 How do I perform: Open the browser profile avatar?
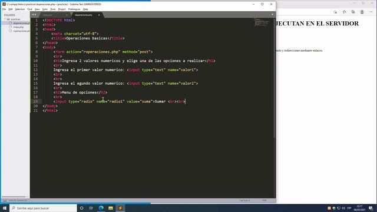pos(362,12)
